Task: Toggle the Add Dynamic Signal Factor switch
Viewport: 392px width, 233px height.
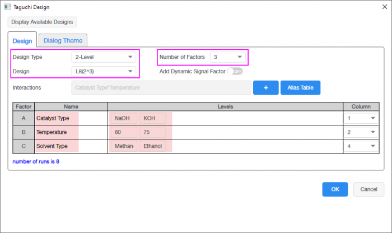Action: (235, 71)
